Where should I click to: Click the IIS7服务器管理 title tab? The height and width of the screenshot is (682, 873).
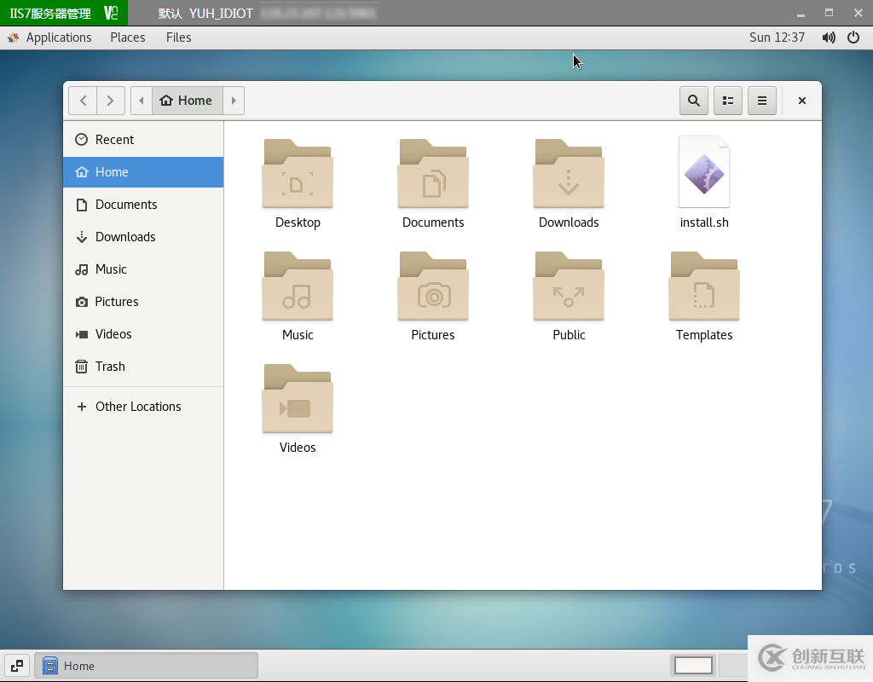[63, 13]
